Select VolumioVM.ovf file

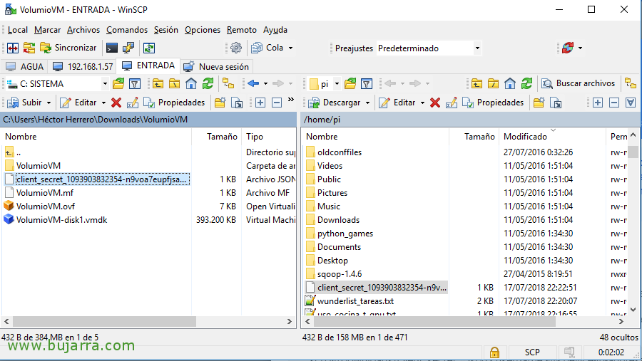click(x=45, y=206)
